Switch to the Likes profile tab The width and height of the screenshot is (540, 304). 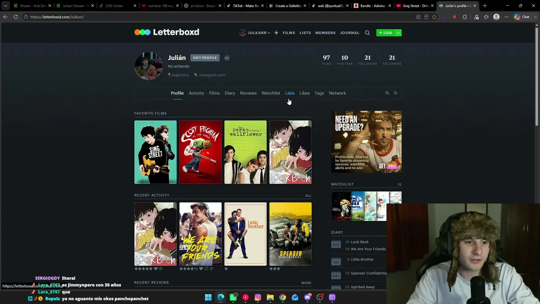305,93
